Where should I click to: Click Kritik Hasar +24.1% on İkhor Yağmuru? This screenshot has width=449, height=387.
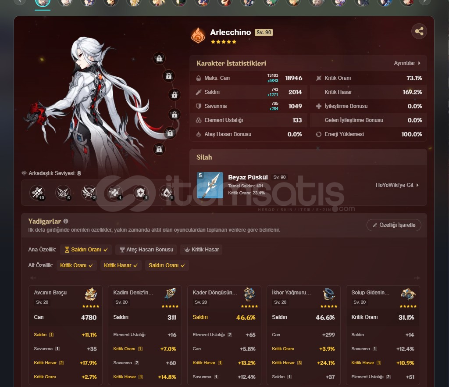click(x=303, y=363)
